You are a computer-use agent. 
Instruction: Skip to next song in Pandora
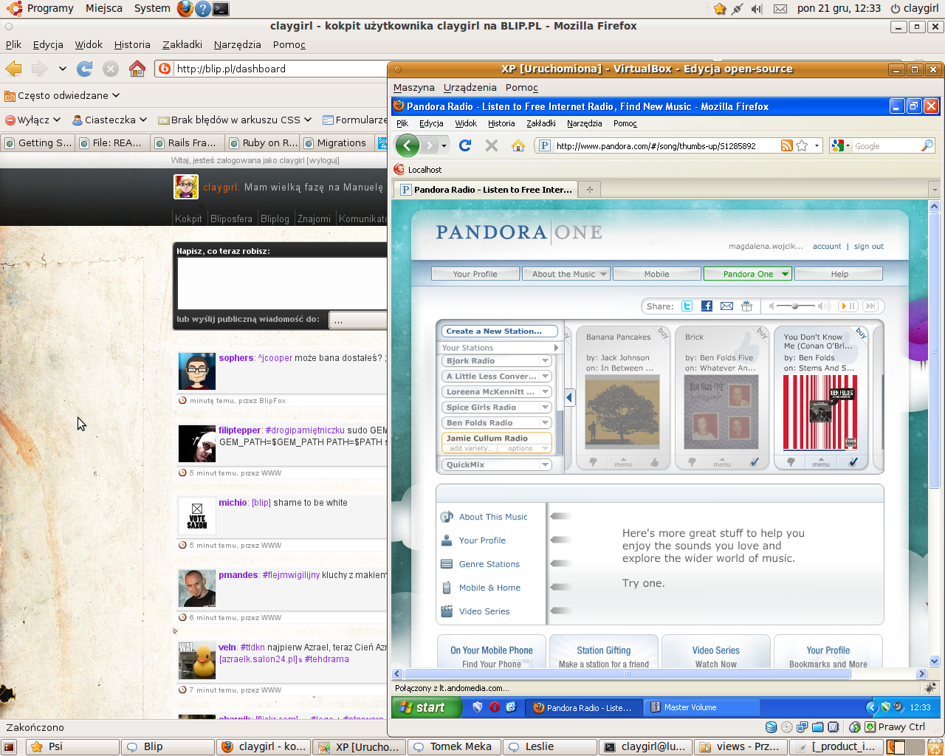click(x=870, y=306)
